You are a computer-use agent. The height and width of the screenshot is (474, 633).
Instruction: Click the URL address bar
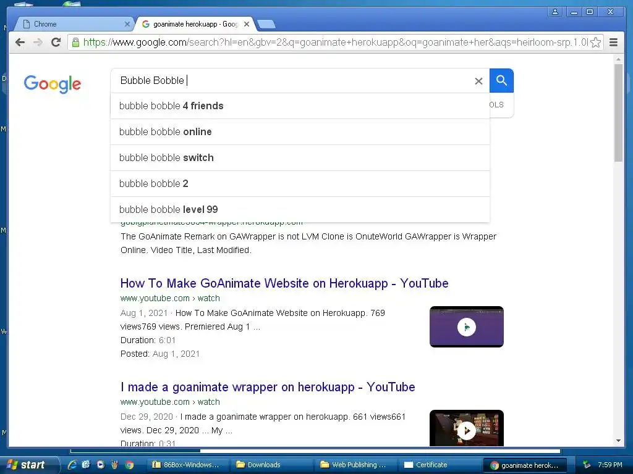coord(335,43)
